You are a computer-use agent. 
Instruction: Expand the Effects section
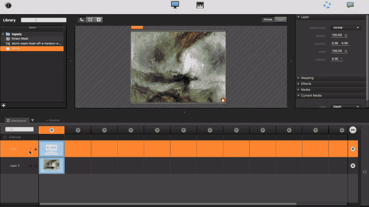pos(298,84)
